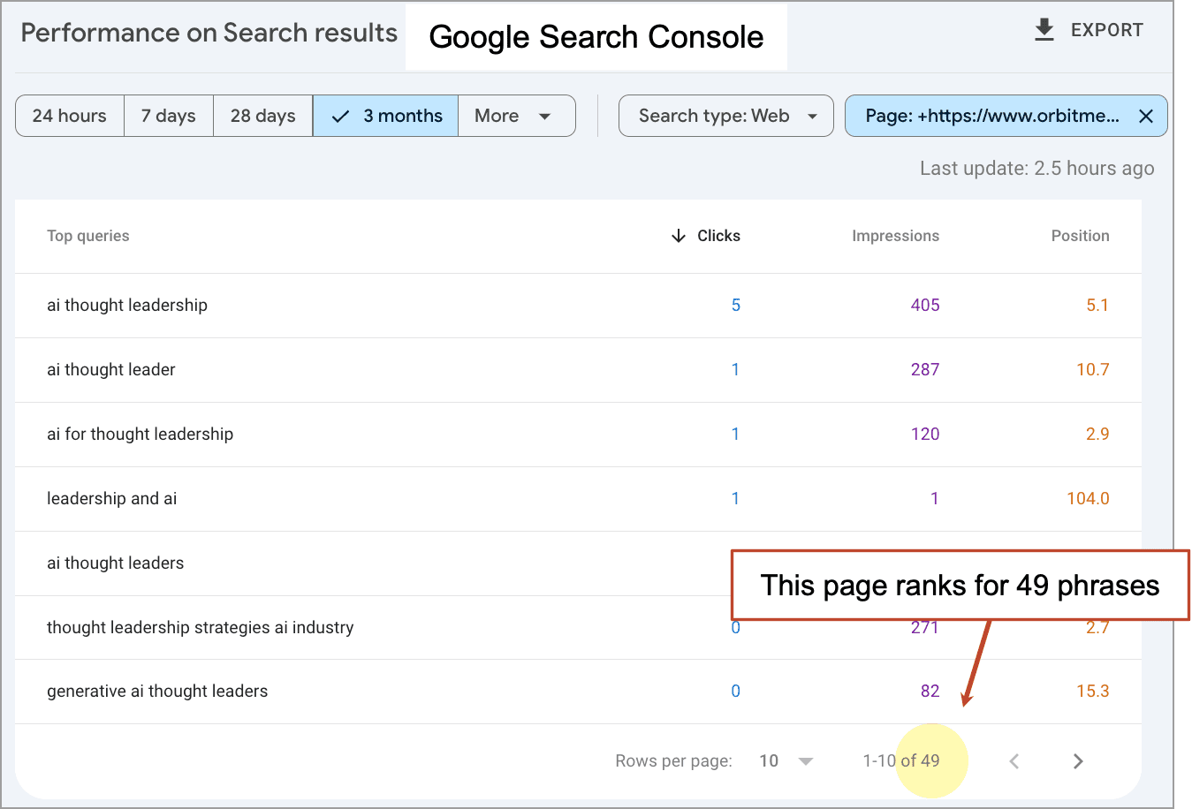Image resolution: width=1192 pixels, height=809 pixels.
Task: Click the Clicks sort arrow icon
Action: pos(679,236)
